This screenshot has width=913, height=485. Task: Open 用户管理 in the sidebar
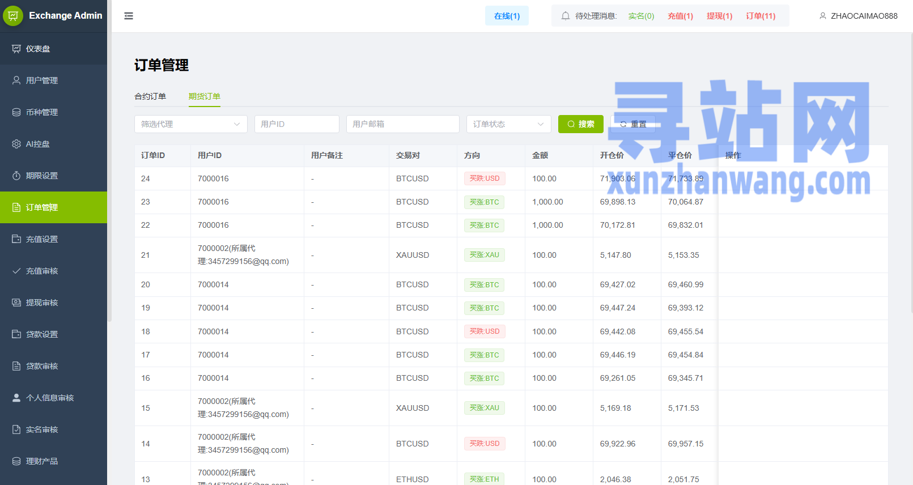pos(53,80)
